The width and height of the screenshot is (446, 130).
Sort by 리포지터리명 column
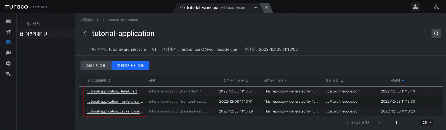click(99, 81)
